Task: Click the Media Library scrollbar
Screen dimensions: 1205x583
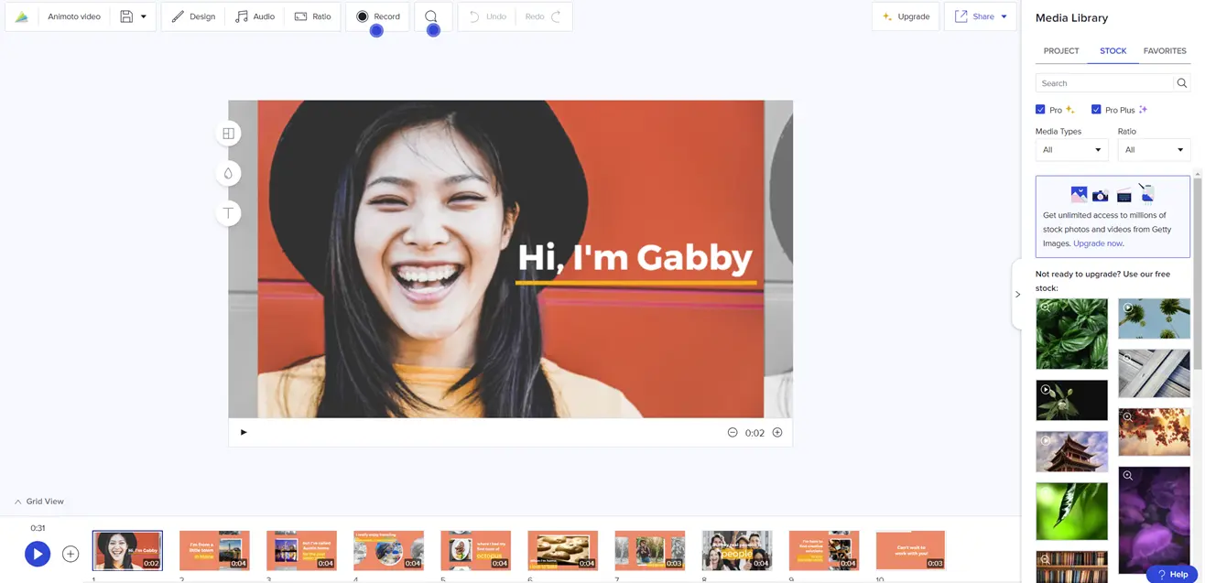Action: pyautogui.click(x=1198, y=275)
